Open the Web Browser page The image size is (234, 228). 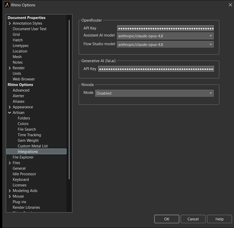coord(24,79)
